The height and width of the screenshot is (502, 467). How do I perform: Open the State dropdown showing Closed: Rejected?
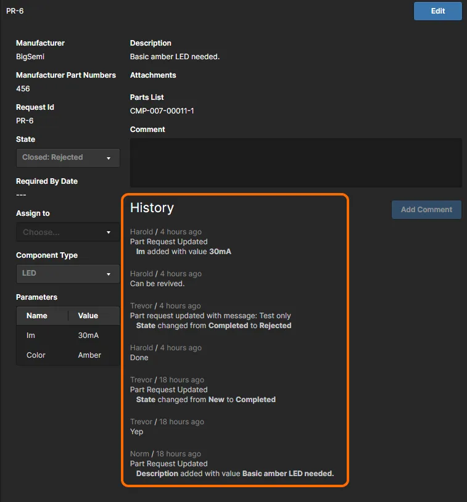[x=68, y=158]
